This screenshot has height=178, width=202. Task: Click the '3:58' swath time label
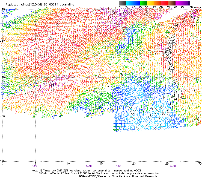tap(173, 166)
